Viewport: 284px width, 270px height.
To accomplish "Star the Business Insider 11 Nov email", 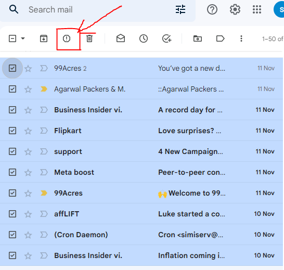I will 28,110.
